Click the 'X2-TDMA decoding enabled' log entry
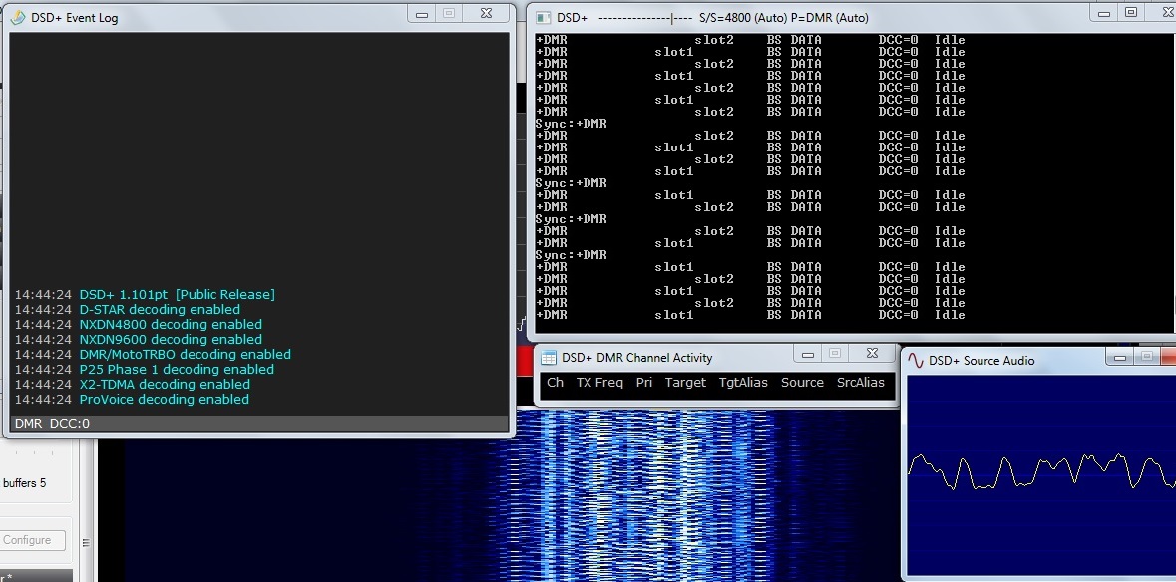 click(x=165, y=385)
